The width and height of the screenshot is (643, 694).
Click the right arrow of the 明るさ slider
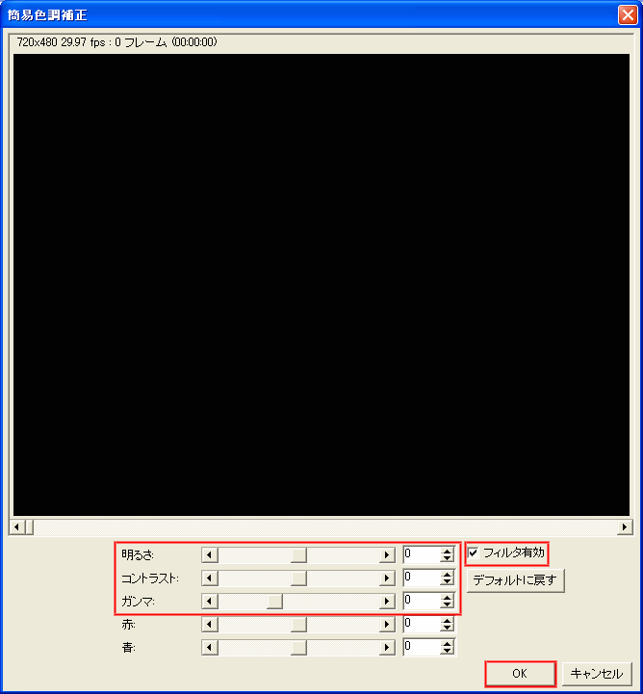[387, 554]
